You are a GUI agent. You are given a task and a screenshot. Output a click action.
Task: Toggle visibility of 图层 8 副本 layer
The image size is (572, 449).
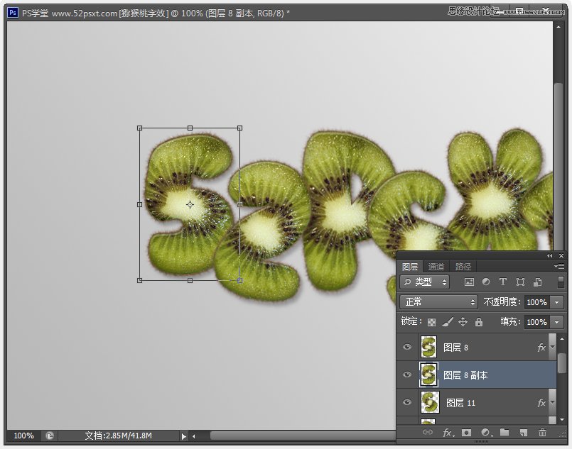tap(407, 375)
